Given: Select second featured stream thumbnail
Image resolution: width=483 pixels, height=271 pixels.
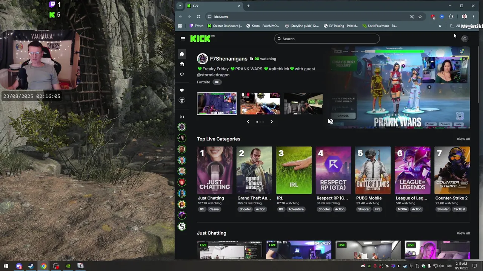Looking at the screenshot, I should pos(260,104).
